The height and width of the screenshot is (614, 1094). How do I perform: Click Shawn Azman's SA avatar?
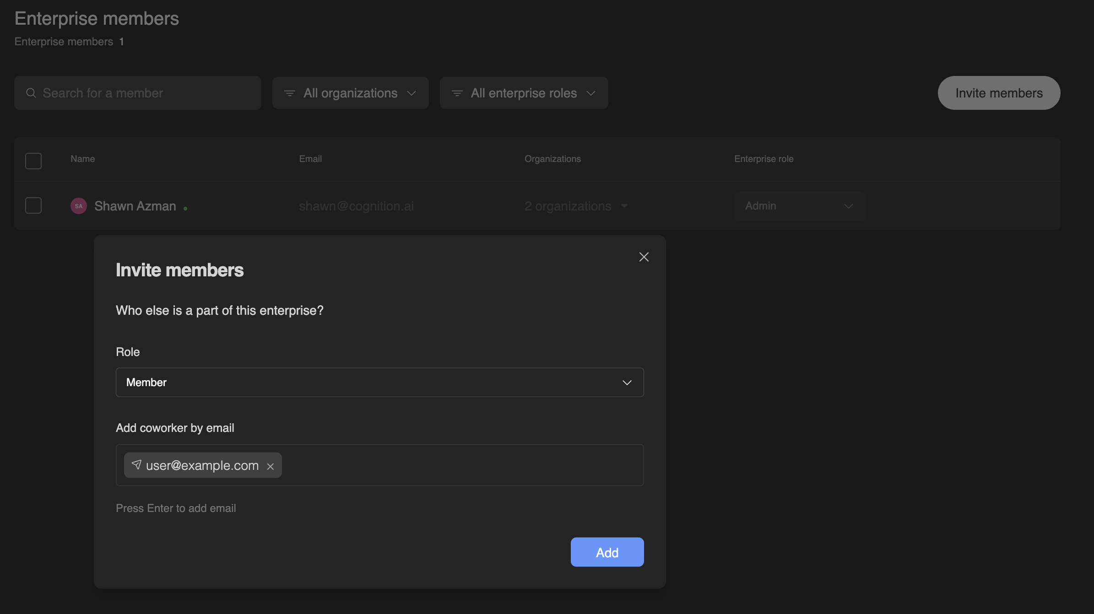pyautogui.click(x=78, y=206)
